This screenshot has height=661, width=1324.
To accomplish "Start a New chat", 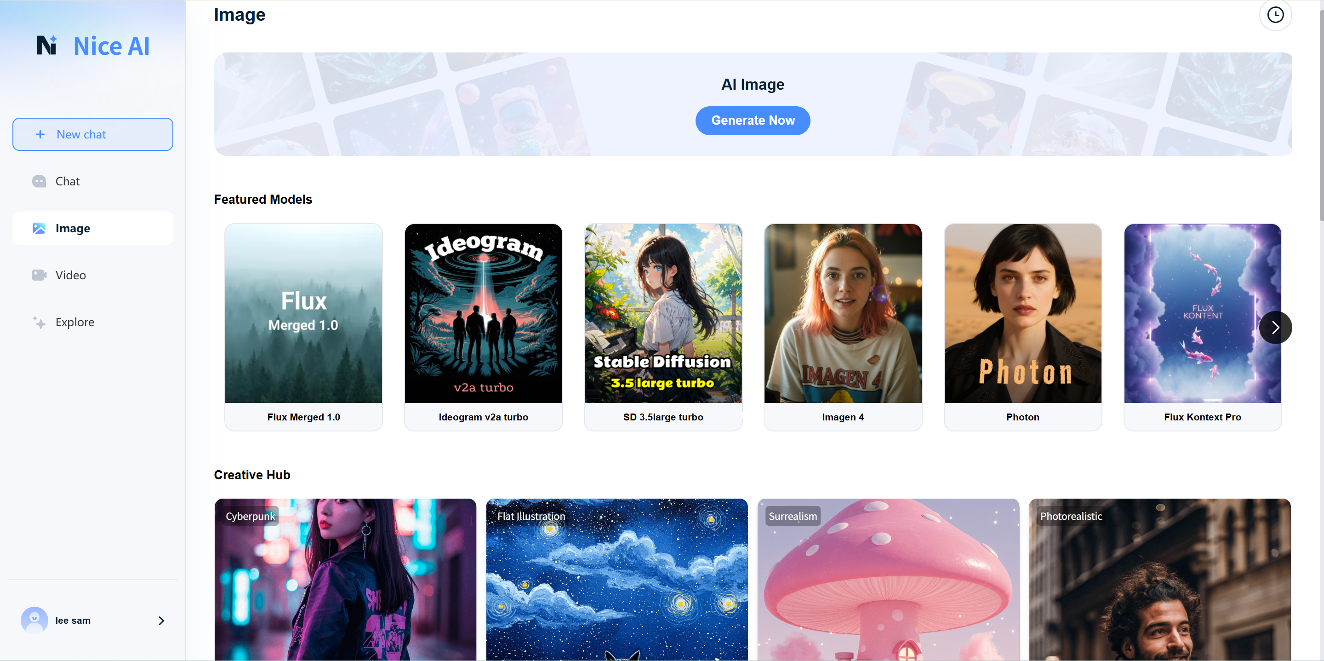I will (92, 134).
